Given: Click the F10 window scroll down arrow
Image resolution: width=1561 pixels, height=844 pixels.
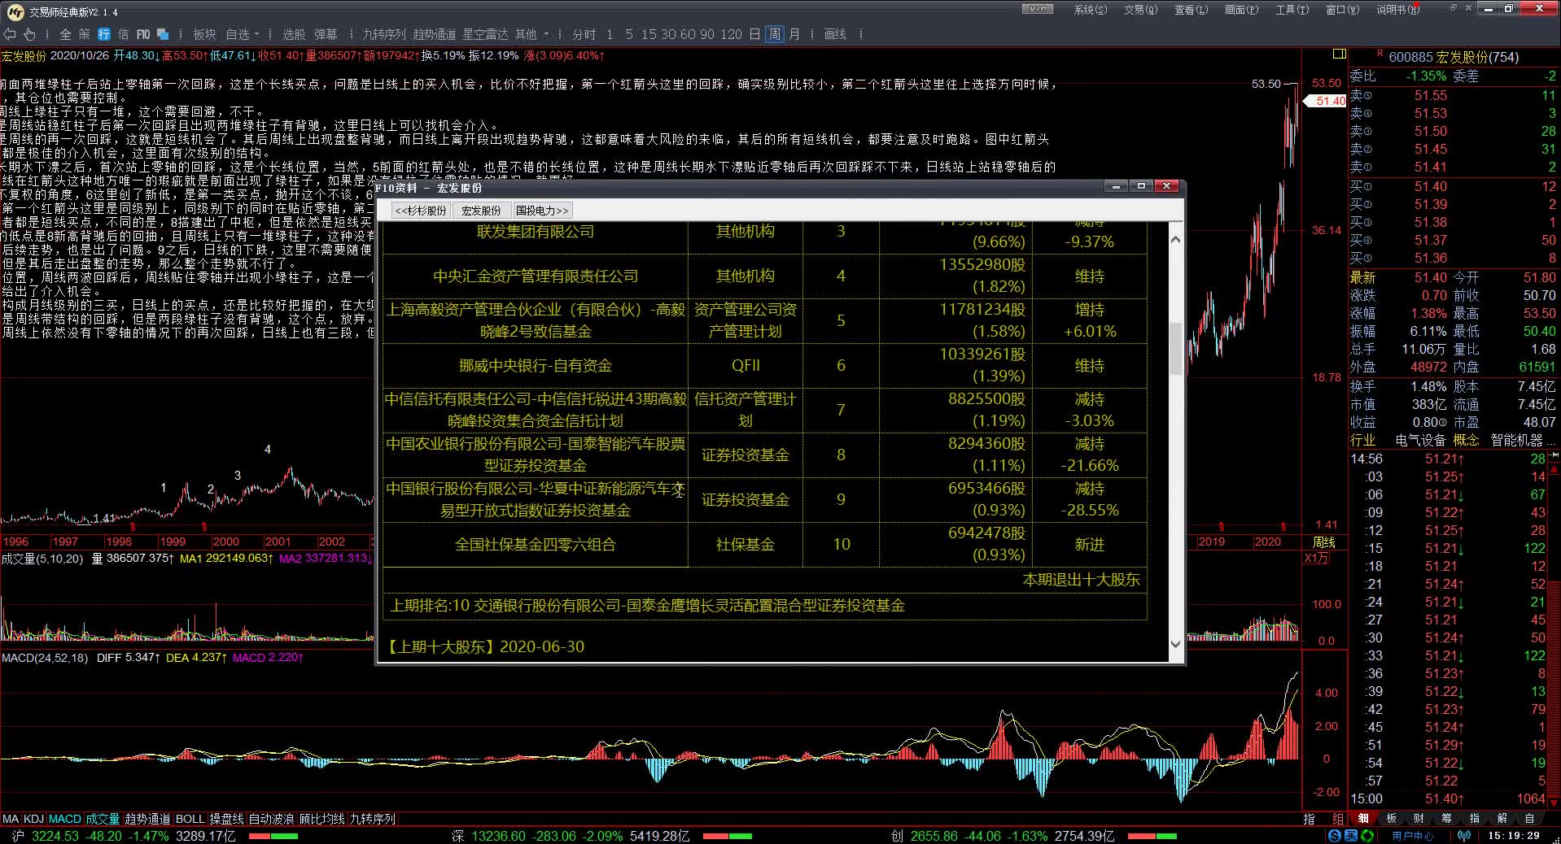Looking at the screenshot, I should coord(1175,644).
